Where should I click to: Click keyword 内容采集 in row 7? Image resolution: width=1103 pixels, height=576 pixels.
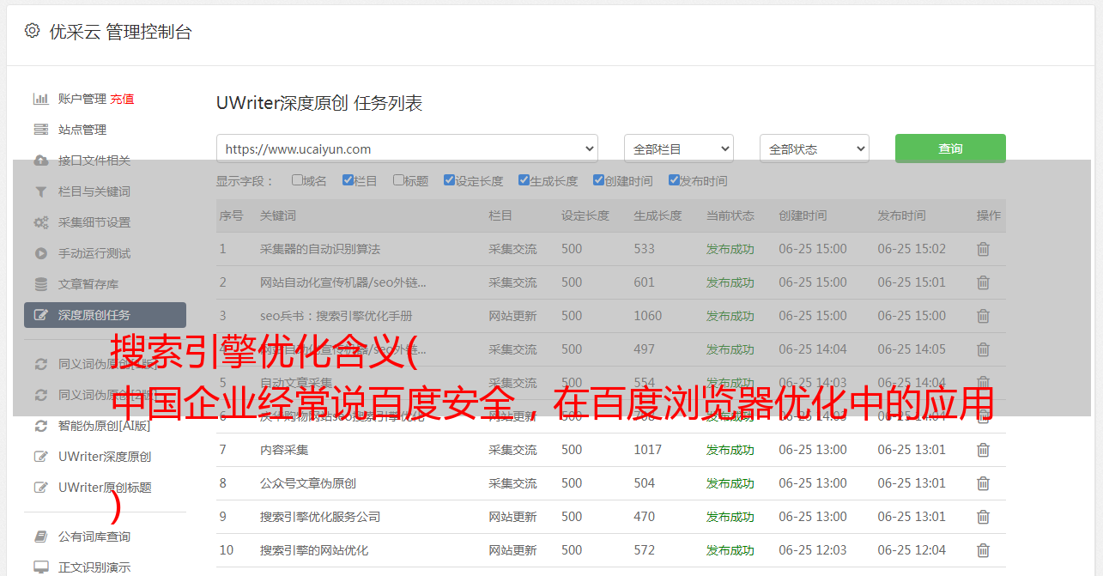[x=284, y=450]
